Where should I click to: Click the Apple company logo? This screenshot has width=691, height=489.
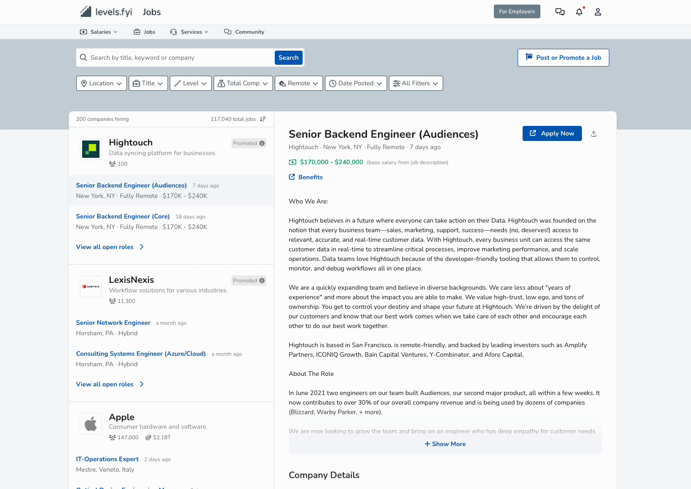[x=91, y=424]
